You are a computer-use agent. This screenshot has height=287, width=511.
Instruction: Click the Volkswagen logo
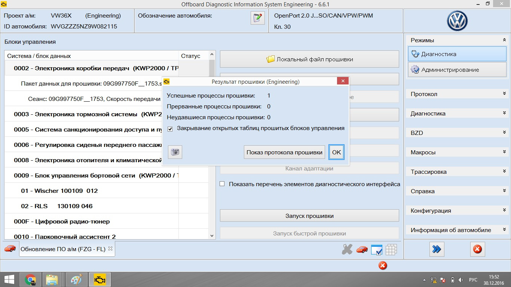click(457, 20)
